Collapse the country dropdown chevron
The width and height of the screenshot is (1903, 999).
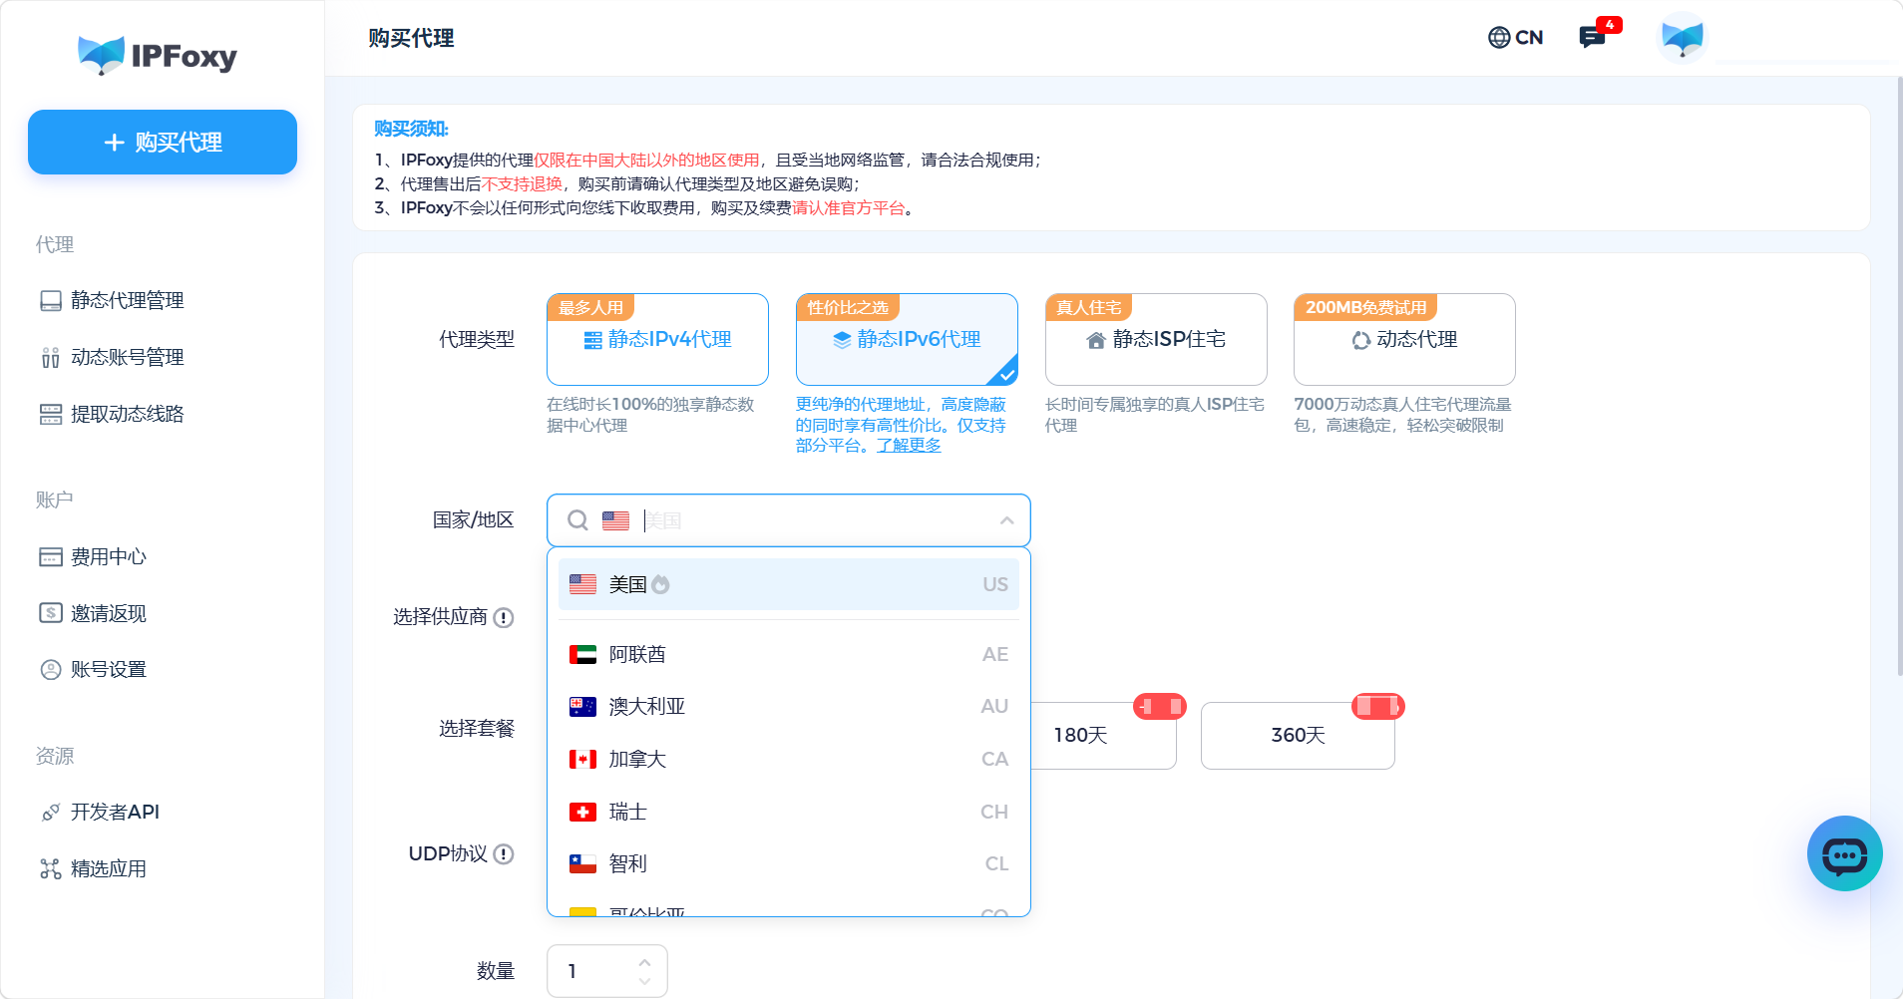1007,520
